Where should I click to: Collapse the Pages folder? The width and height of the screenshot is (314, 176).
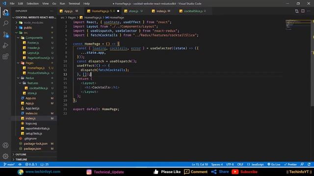click(34, 63)
